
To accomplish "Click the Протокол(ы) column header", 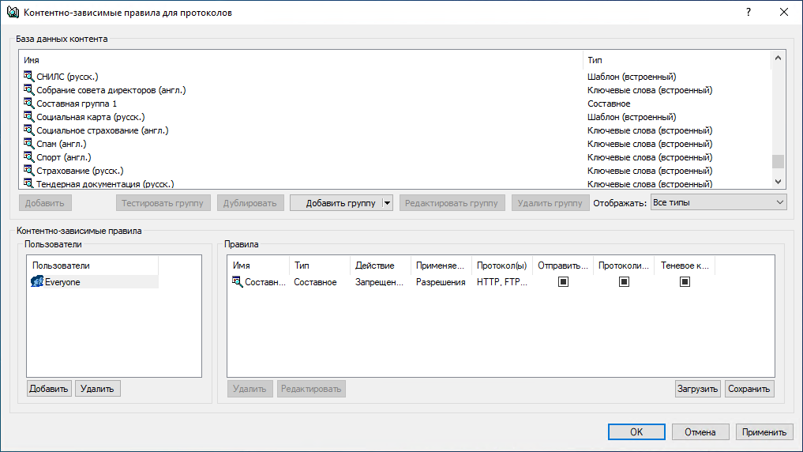I will click(x=502, y=266).
